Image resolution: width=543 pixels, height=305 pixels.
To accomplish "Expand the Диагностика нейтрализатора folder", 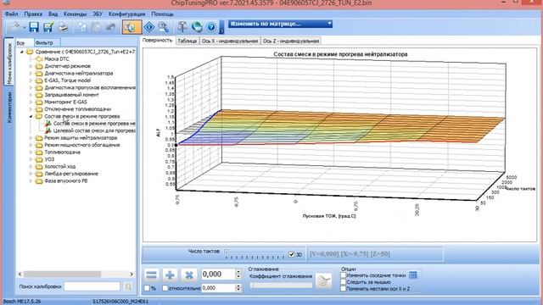I will [31, 74].
